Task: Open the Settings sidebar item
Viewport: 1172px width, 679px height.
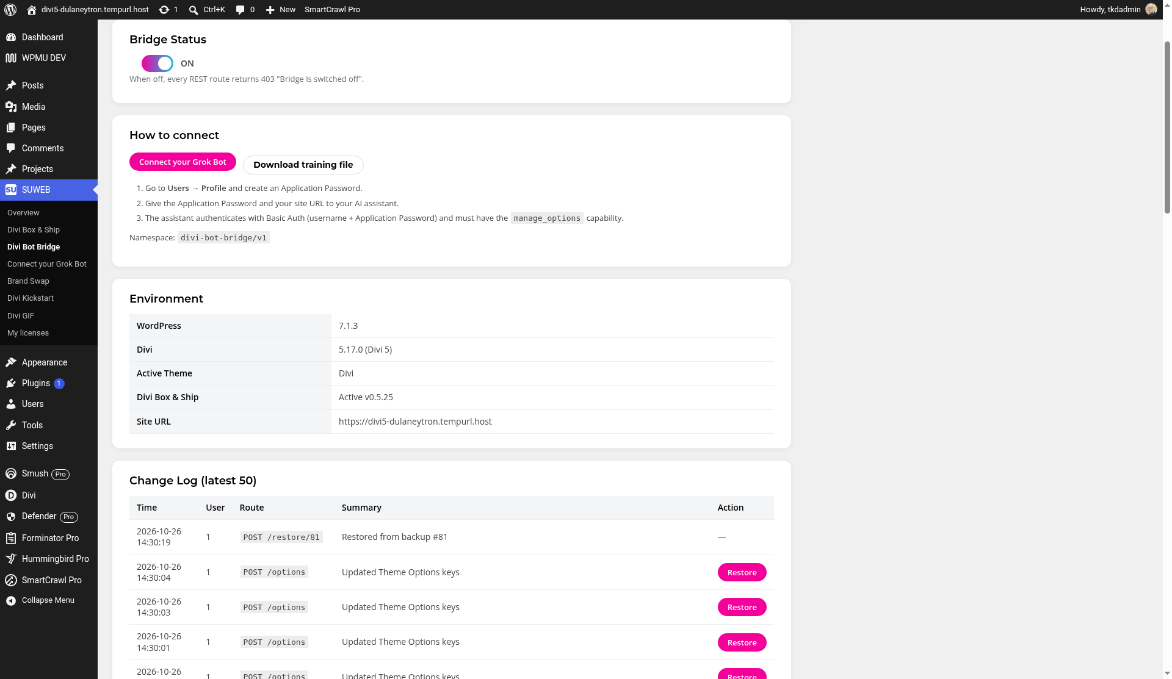Action: coord(49,446)
